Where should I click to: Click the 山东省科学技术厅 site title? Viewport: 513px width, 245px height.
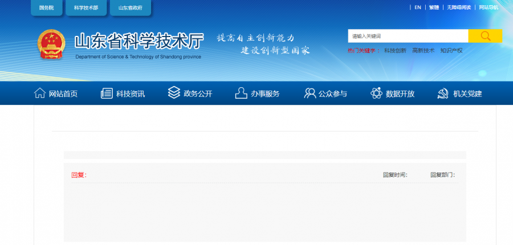click(139, 41)
